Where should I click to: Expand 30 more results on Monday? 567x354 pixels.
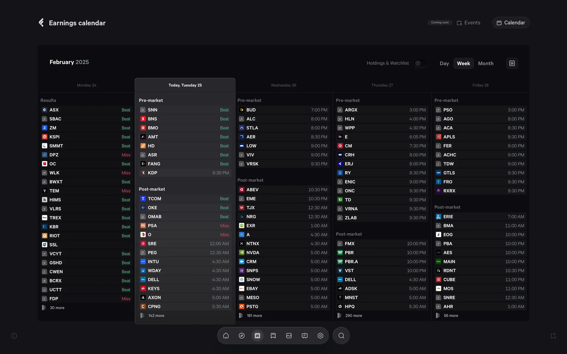pyautogui.click(x=57, y=308)
